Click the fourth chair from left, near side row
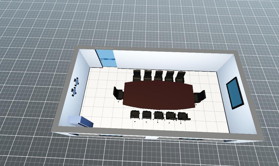 tap(171, 116)
